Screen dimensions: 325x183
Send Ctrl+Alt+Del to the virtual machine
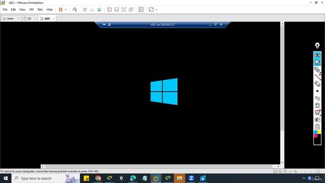tap(75, 10)
